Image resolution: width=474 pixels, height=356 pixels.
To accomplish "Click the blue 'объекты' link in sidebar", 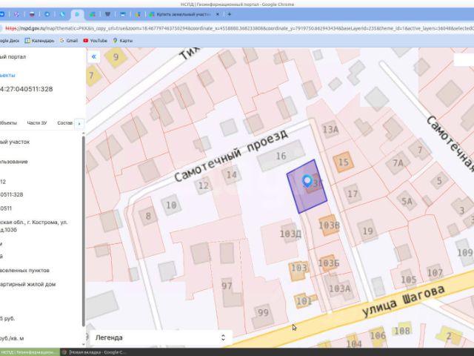I will [7, 76].
